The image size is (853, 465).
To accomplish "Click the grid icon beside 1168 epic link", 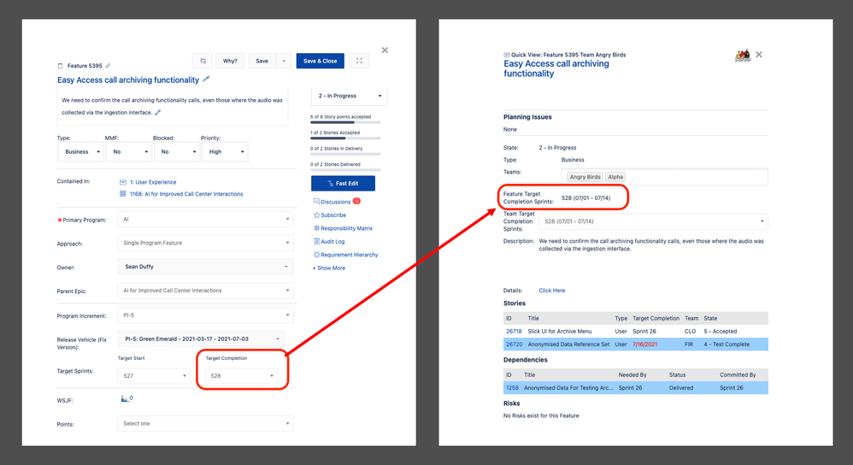I will click(x=123, y=194).
